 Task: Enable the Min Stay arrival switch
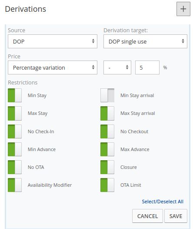tap(107, 95)
